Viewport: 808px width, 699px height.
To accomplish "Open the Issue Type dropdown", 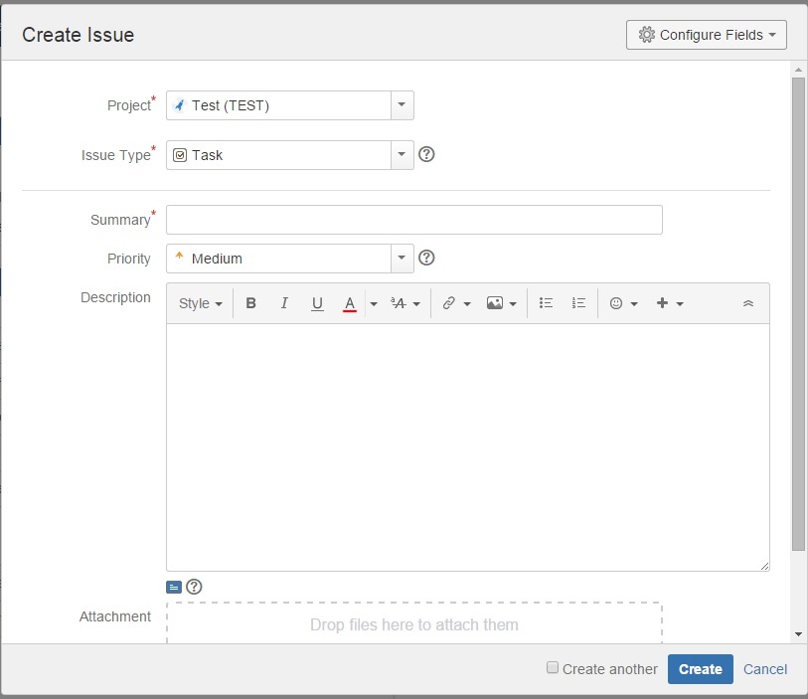I will click(x=402, y=155).
